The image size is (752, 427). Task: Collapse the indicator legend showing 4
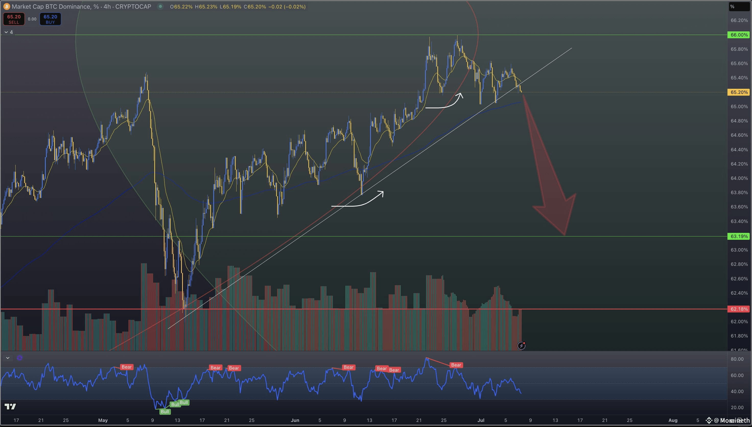pos(8,32)
